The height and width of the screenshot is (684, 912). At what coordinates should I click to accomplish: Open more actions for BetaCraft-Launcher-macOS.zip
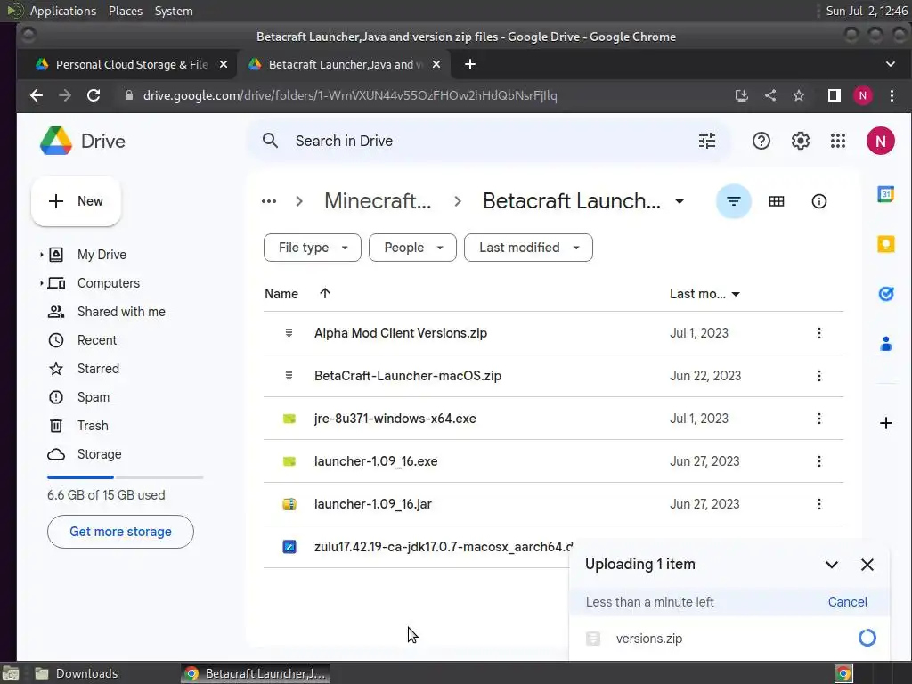pyautogui.click(x=819, y=376)
